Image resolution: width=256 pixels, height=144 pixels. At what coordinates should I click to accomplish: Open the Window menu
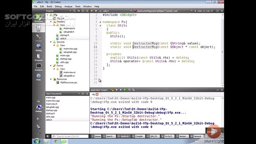tap(87, 6)
